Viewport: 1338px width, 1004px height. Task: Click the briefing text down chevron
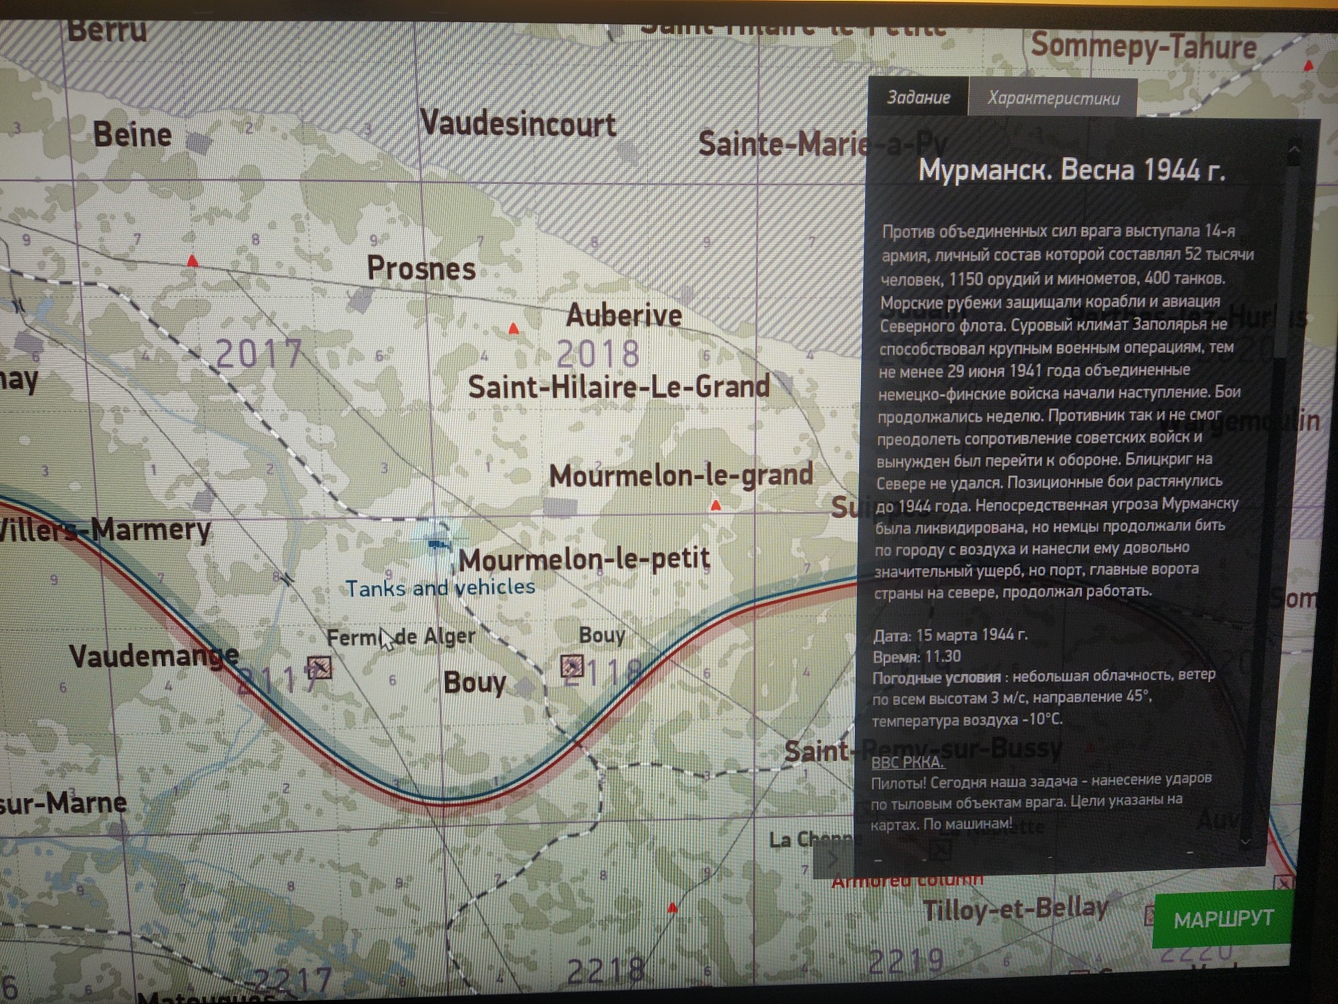(1245, 841)
